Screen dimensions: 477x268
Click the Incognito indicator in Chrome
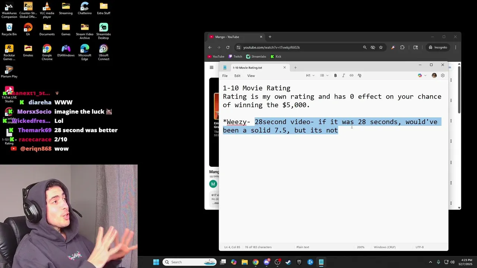(x=437, y=47)
